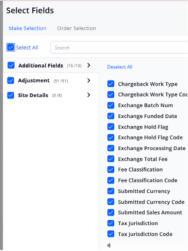Click the Deselect All link

pyautogui.click(x=120, y=67)
